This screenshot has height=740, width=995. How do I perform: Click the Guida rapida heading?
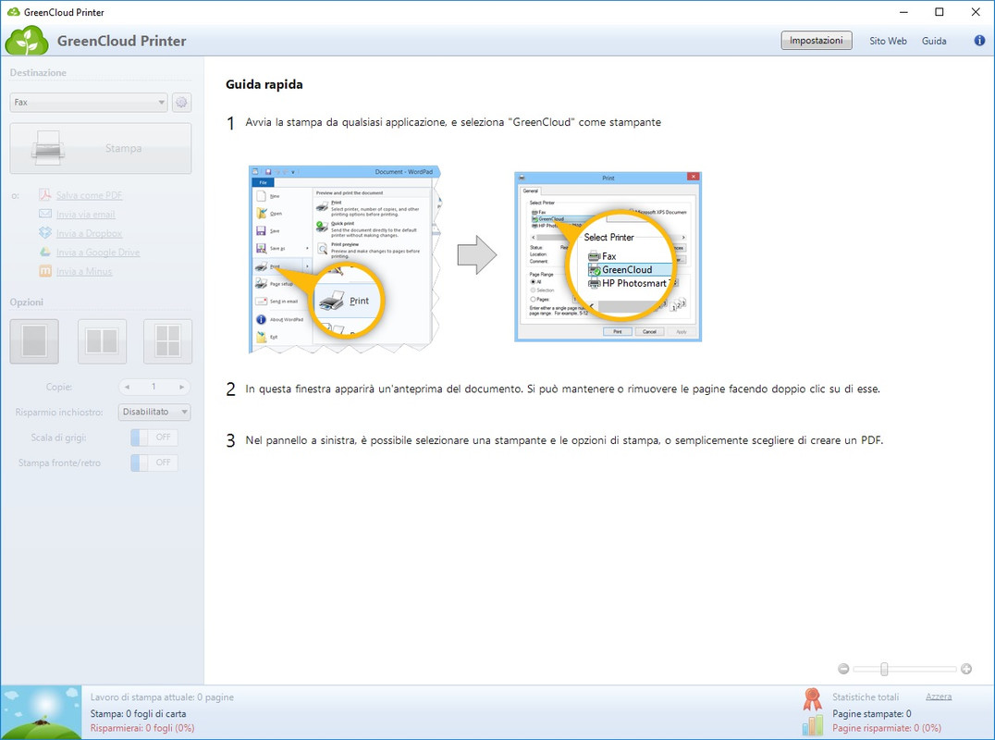264,84
